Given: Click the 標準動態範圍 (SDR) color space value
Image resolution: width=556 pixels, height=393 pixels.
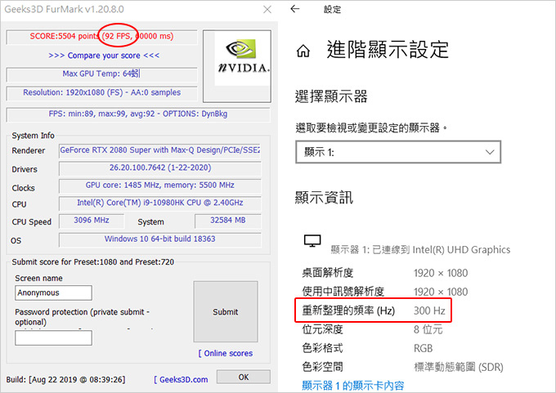Looking at the screenshot, I should pos(459,367).
